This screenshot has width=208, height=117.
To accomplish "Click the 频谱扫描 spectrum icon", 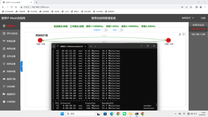I will 4,79.
